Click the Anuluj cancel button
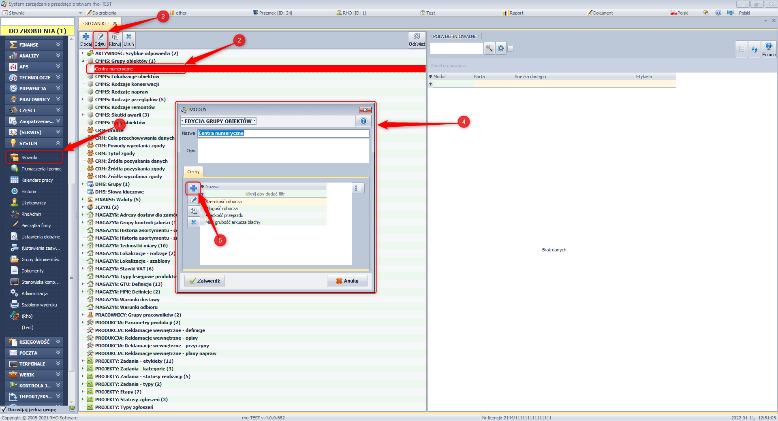This screenshot has width=778, height=421. point(347,281)
